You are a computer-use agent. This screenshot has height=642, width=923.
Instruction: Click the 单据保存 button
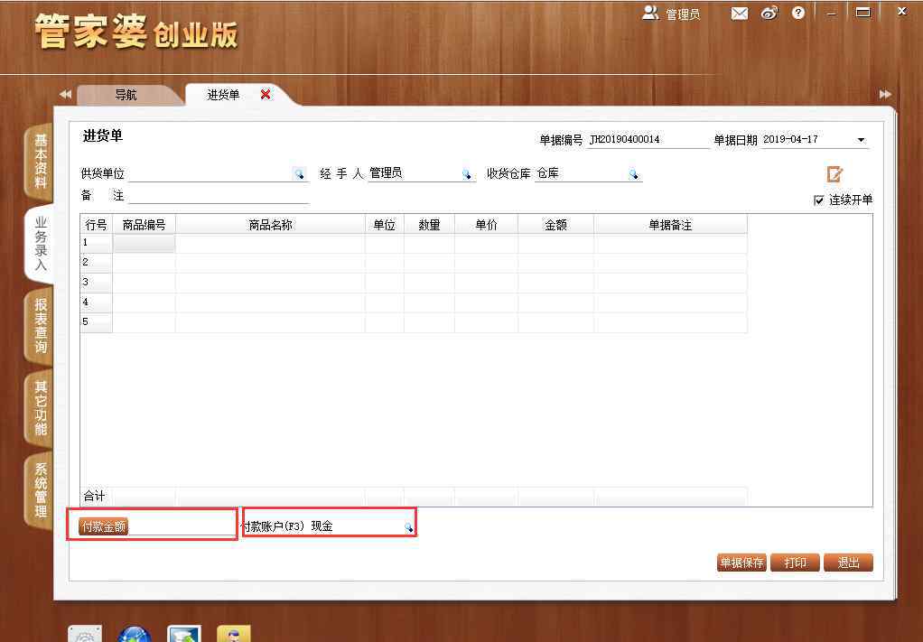click(x=741, y=563)
